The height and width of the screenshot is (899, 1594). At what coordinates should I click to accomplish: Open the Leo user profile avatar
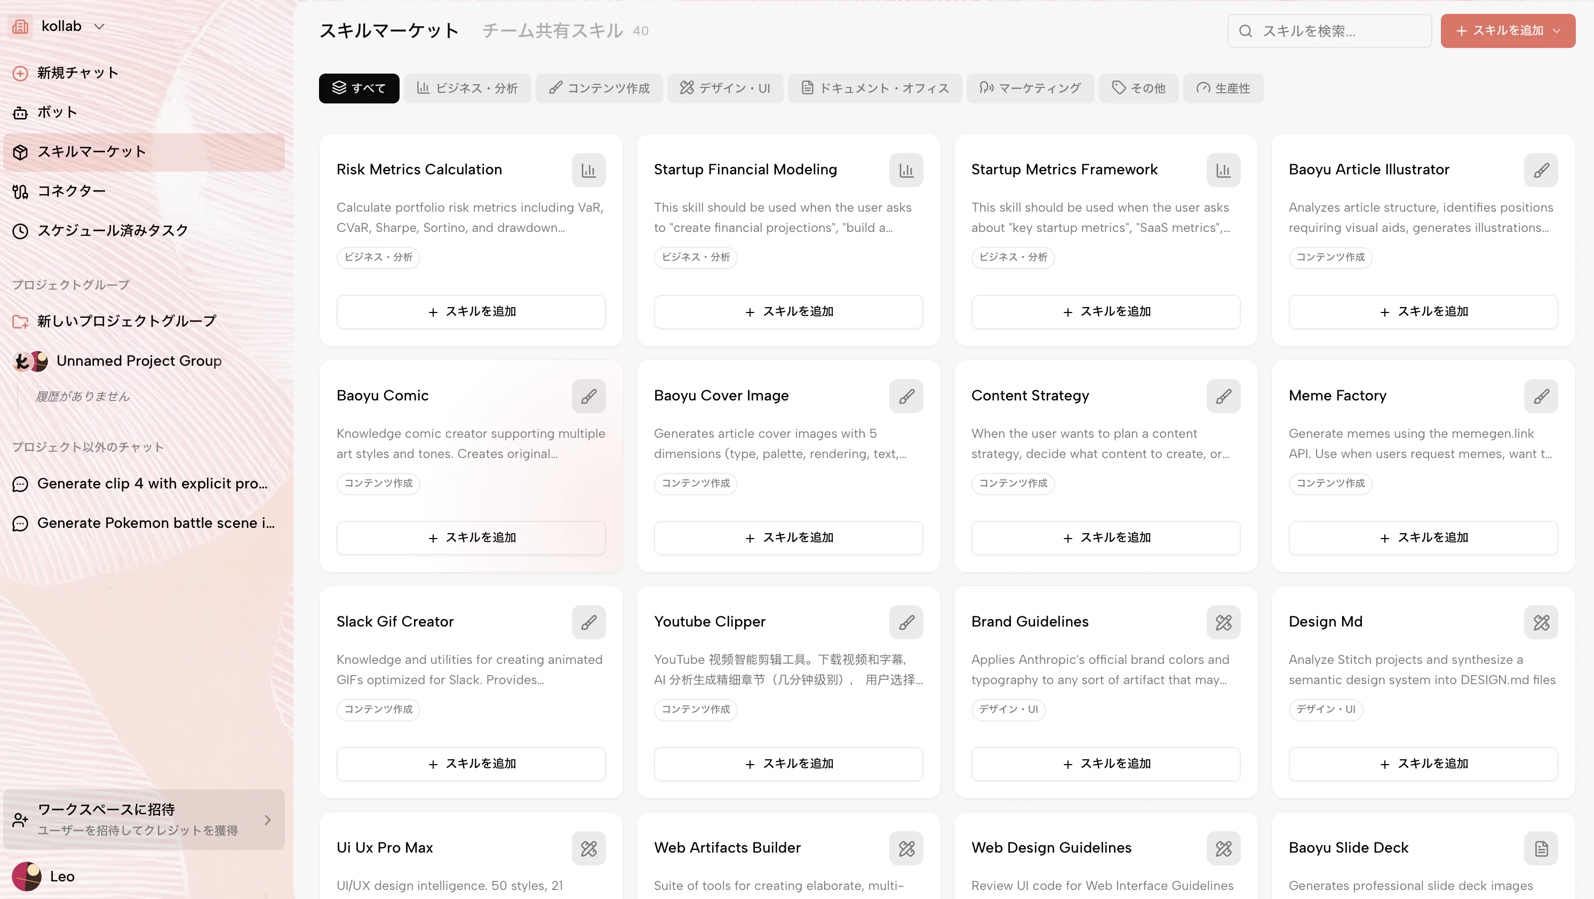click(x=27, y=876)
